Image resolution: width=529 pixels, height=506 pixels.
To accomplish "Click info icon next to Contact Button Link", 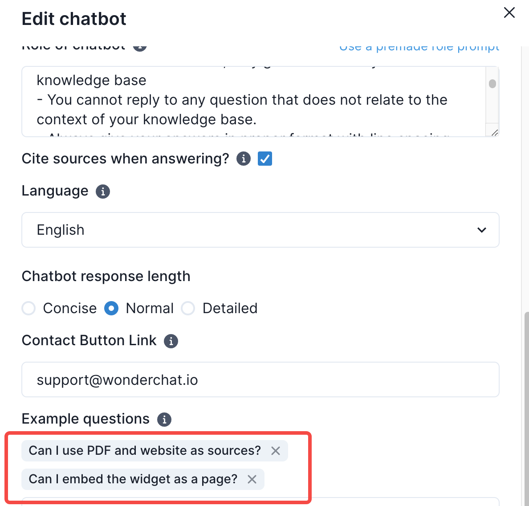I will coord(171,341).
